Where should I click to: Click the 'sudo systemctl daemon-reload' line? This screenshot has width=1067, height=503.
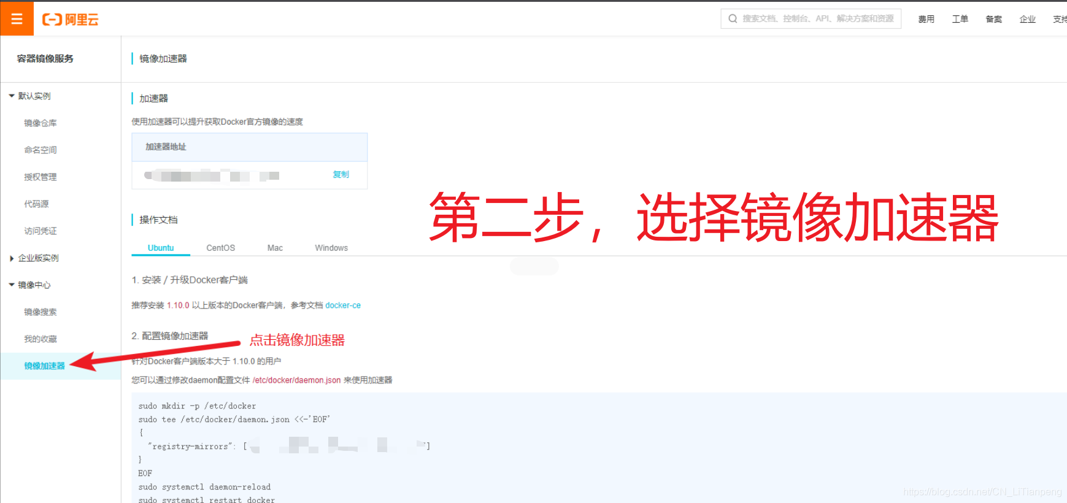tap(204, 486)
